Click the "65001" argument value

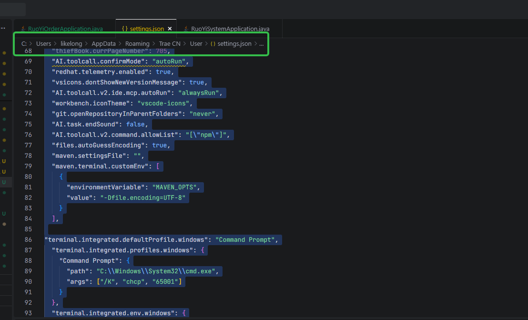(x=165, y=281)
